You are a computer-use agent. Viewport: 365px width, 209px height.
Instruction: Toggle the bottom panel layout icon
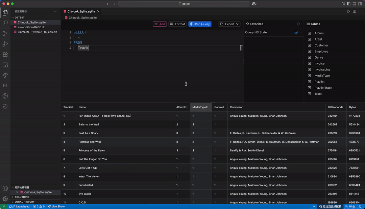(x=354, y=4)
